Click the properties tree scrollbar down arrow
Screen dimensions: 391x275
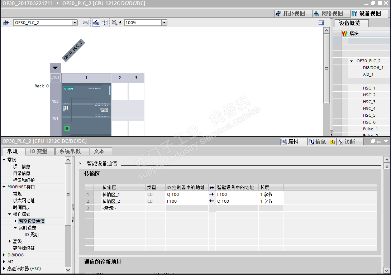point(68,270)
